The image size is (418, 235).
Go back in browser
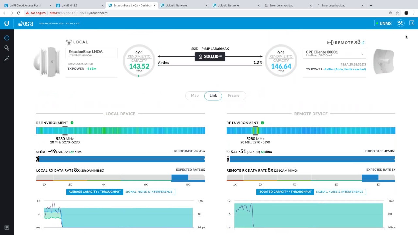(x=5, y=13)
